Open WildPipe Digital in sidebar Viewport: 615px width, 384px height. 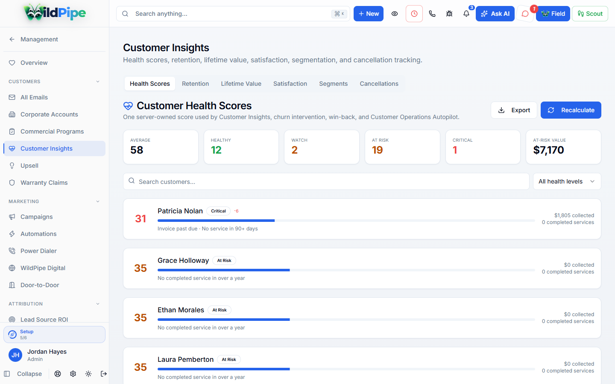(54, 268)
